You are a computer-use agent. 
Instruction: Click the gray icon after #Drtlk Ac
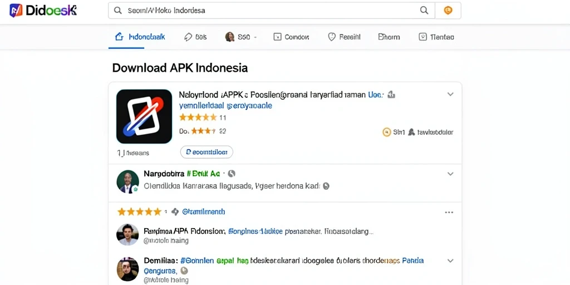(x=232, y=174)
